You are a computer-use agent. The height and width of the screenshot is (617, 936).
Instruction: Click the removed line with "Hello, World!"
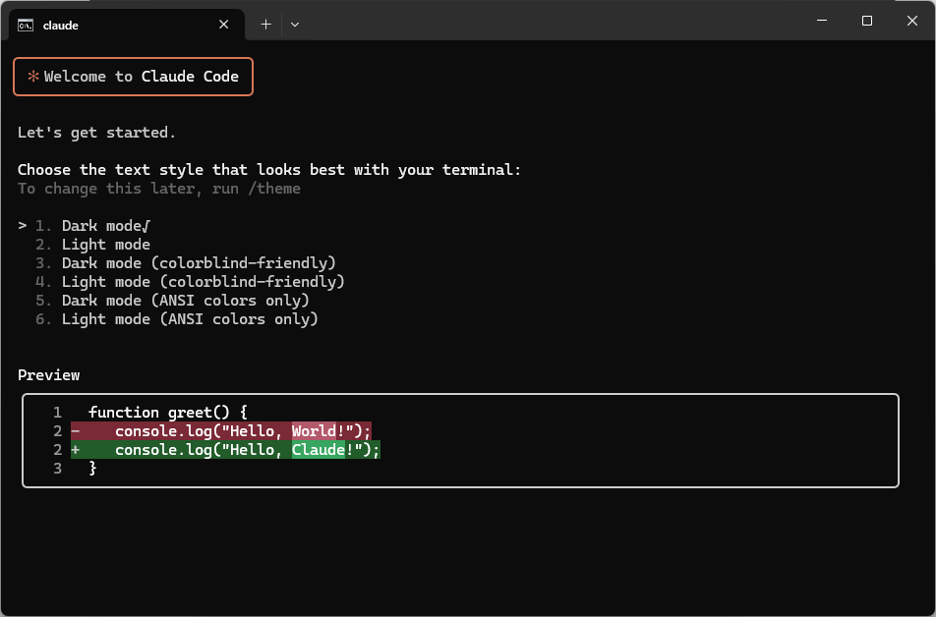click(x=221, y=431)
